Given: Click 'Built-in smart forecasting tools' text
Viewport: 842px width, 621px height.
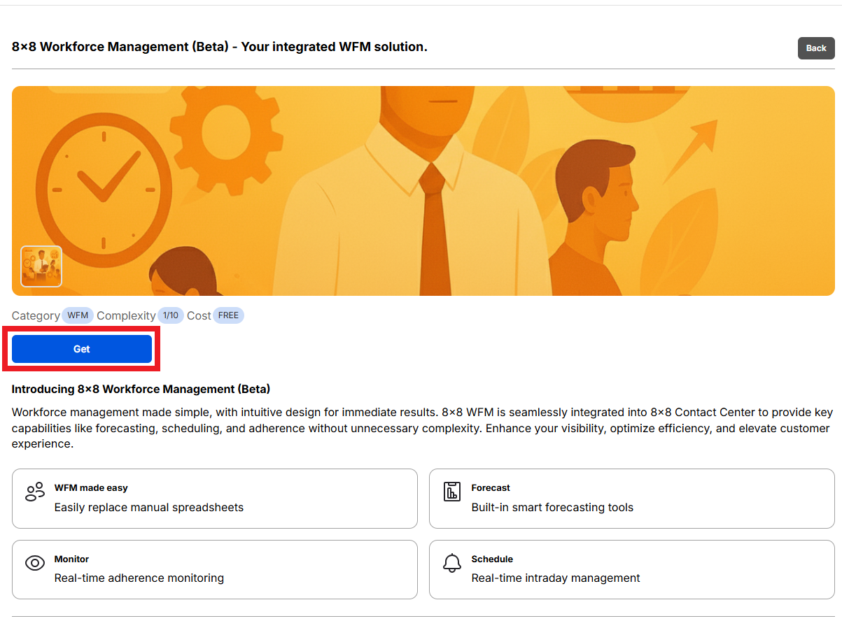Looking at the screenshot, I should click(x=552, y=508).
